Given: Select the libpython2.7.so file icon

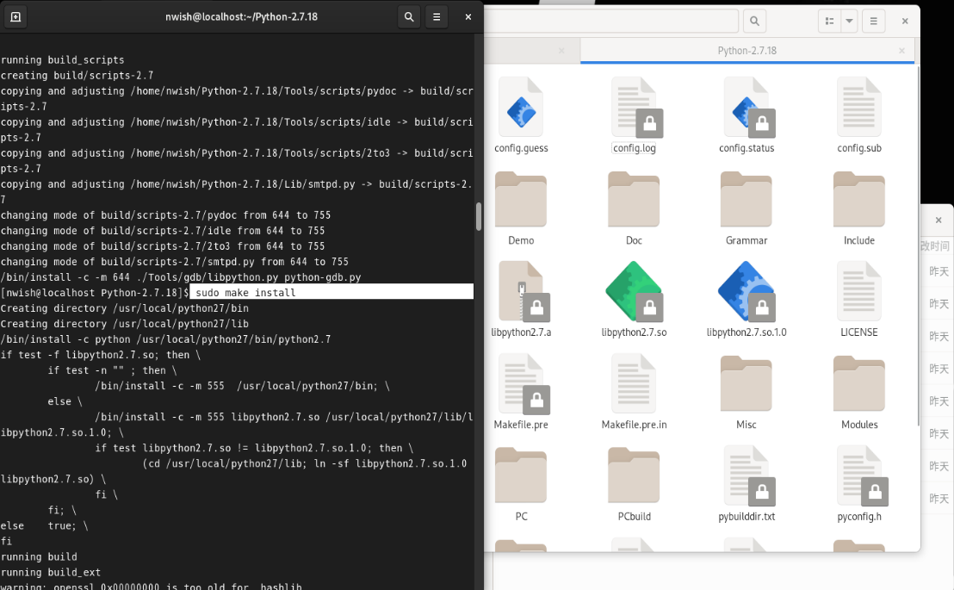Looking at the screenshot, I should click(x=634, y=292).
